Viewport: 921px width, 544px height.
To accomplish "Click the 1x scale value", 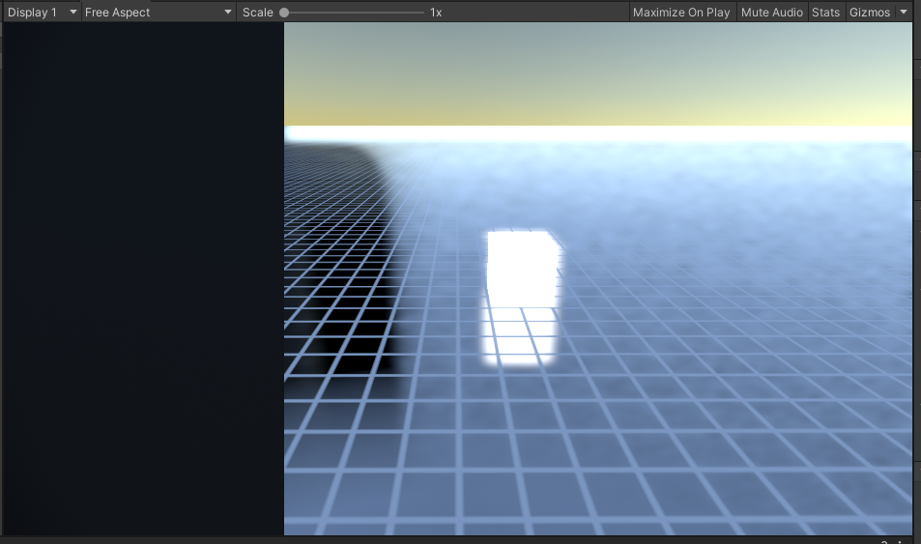I will pyautogui.click(x=436, y=13).
